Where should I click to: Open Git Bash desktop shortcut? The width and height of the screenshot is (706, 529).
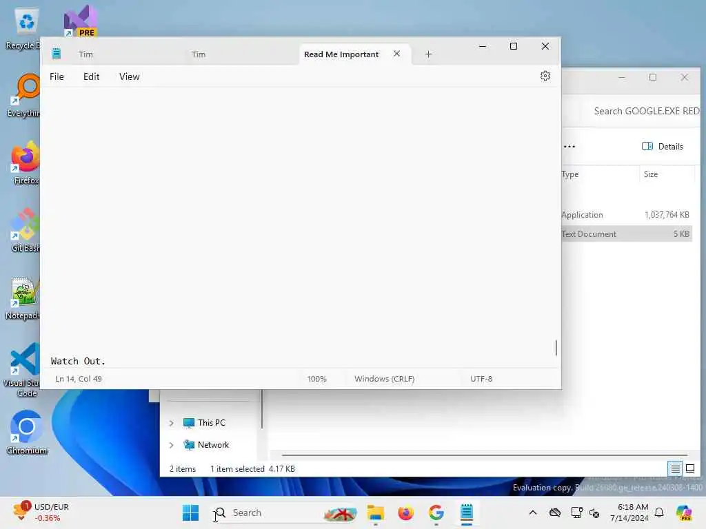pos(26,230)
